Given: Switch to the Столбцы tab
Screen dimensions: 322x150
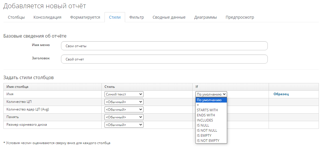Looking at the screenshot, I should pyautogui.click(x=16, y=17).
